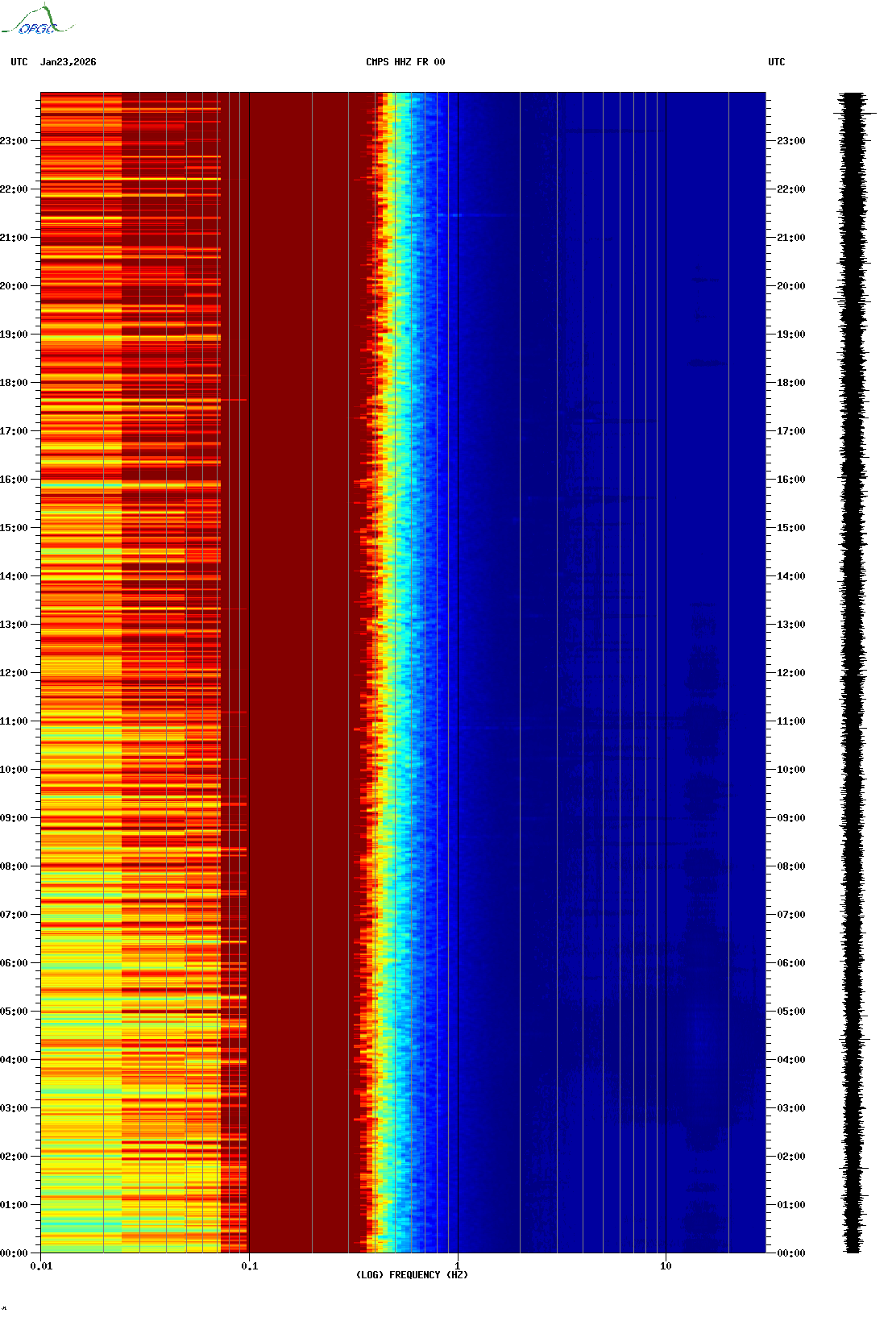888x1317 pixels.
Task: Click the 17:00 label on the right time axis
Action: point(791,431)
